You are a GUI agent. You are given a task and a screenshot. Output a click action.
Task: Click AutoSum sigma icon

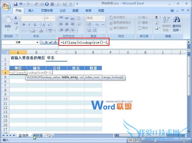point(156,17)
